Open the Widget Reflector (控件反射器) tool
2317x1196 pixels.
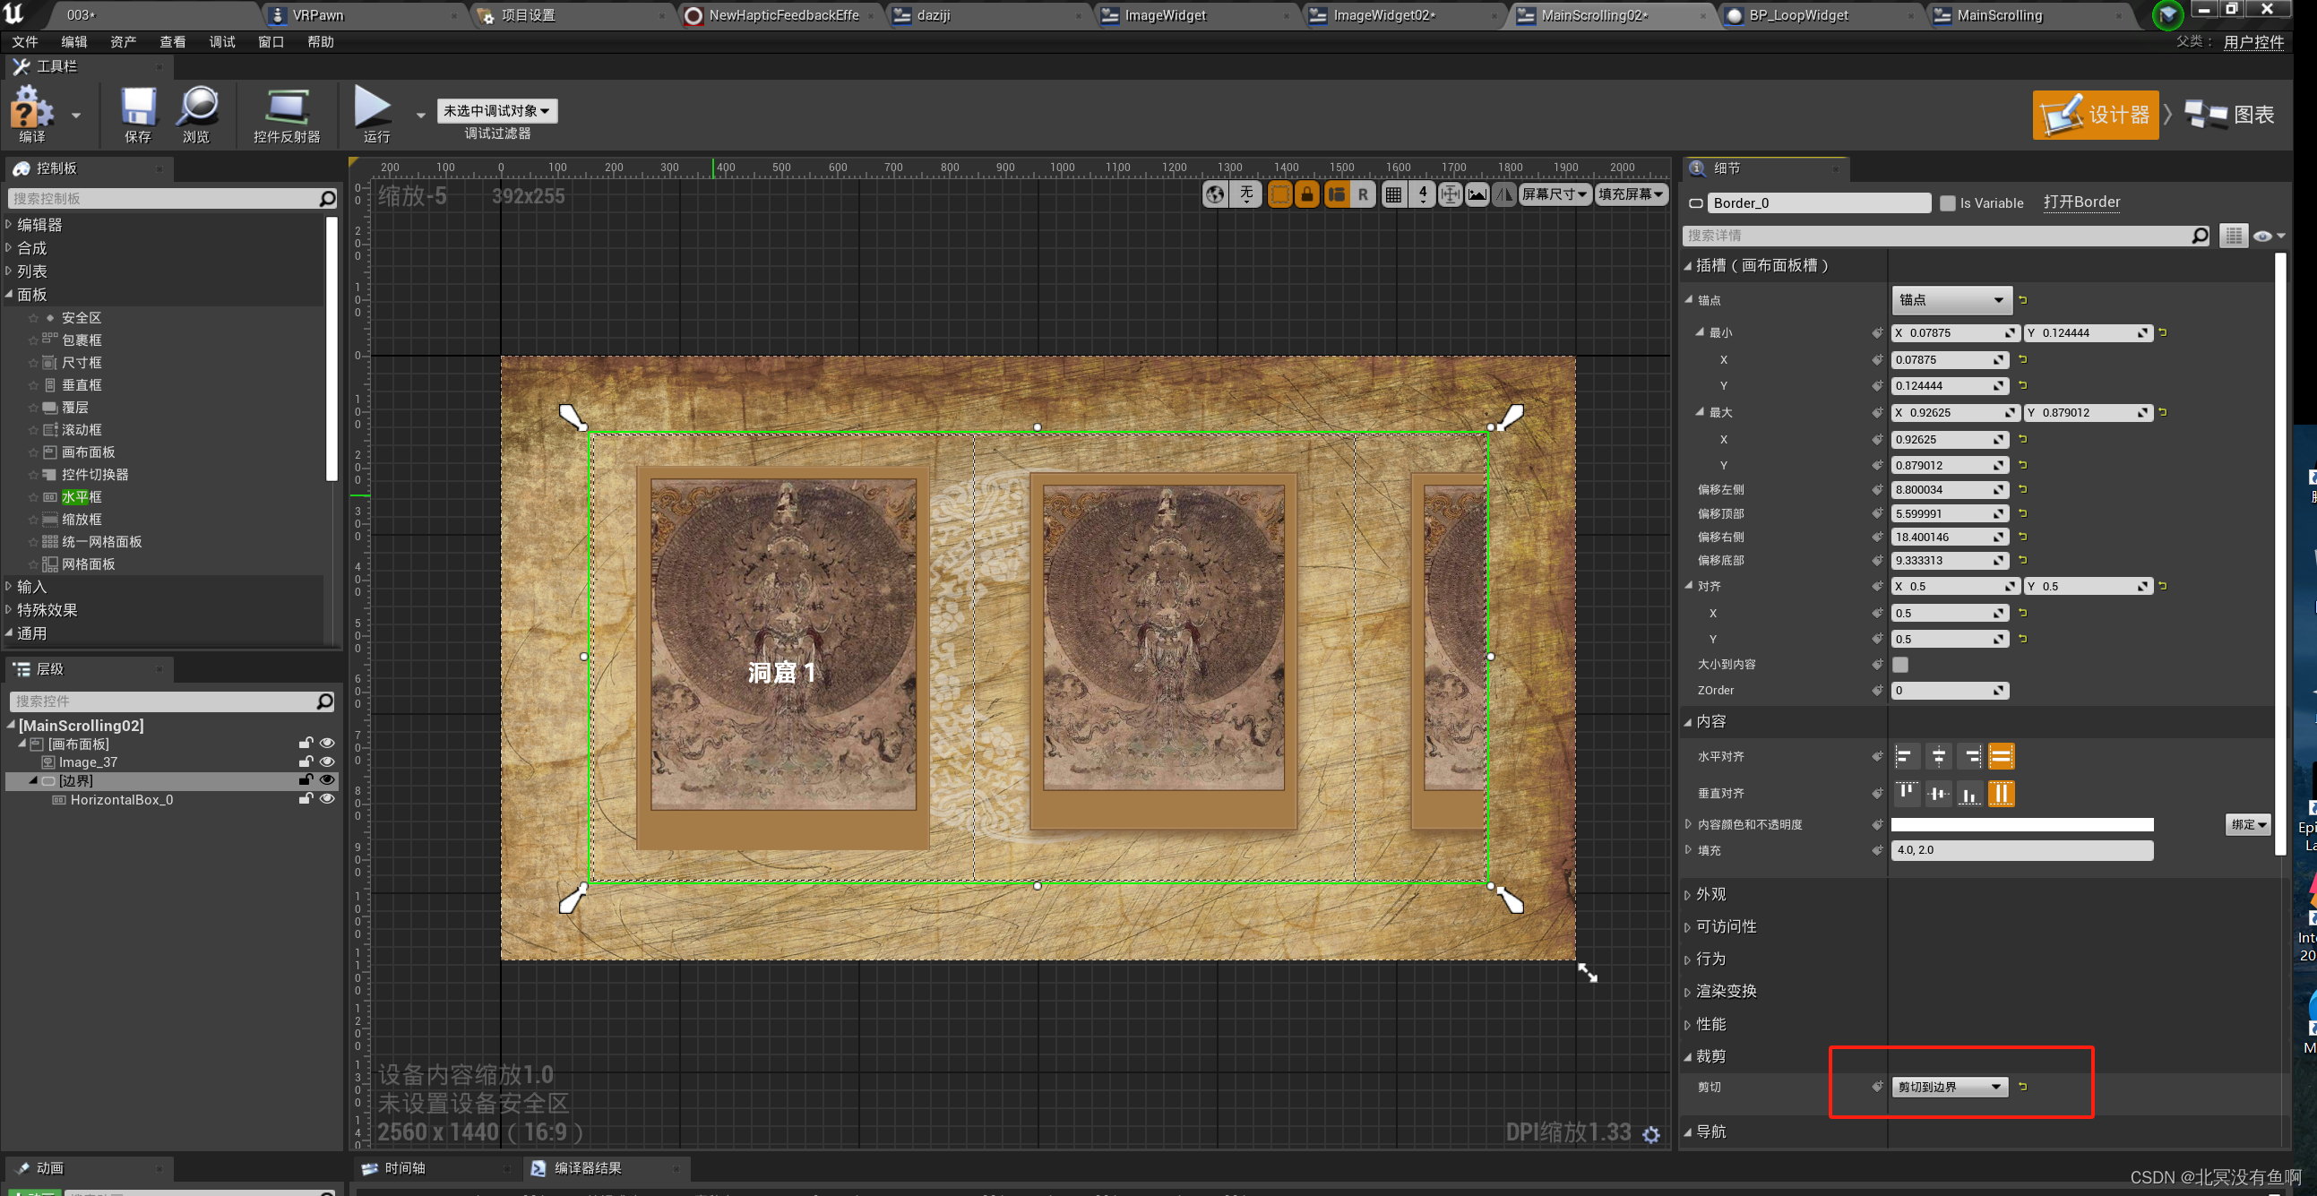pos(286,108)
